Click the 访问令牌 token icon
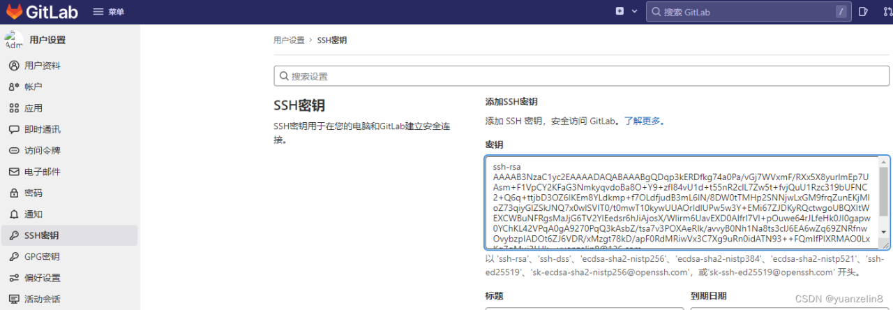The image size is (893, 310). click(x=13, y=150)
